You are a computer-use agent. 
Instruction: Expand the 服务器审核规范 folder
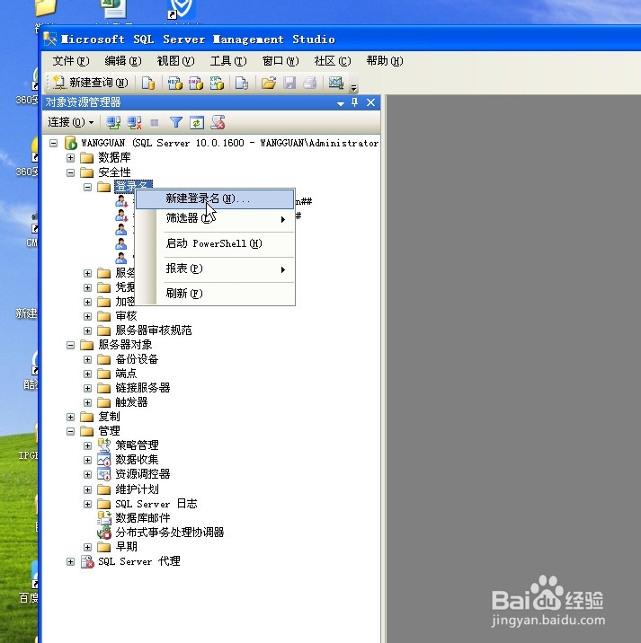coord(87,330)
